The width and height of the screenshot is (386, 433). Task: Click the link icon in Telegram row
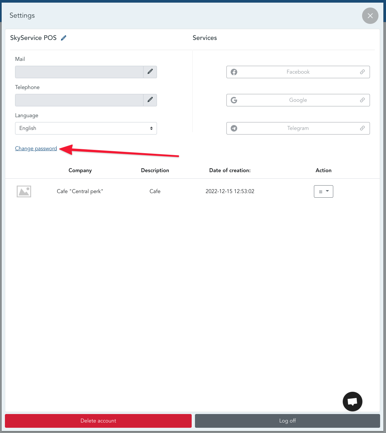pyautogui.click(x=362, y=128)
